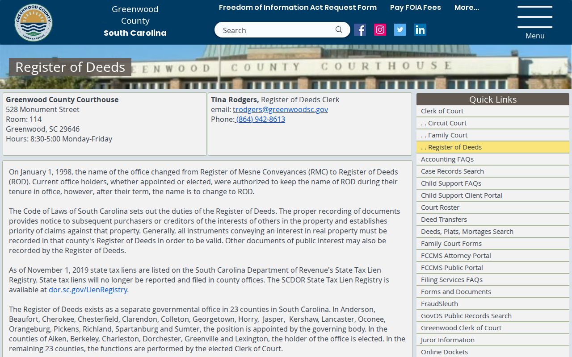Expand the More... header menu

467,8
